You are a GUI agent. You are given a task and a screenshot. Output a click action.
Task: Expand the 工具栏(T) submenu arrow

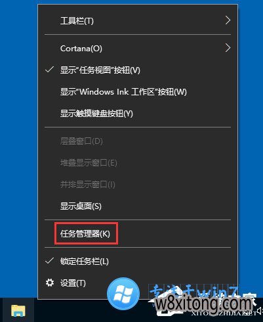point(228,20)
